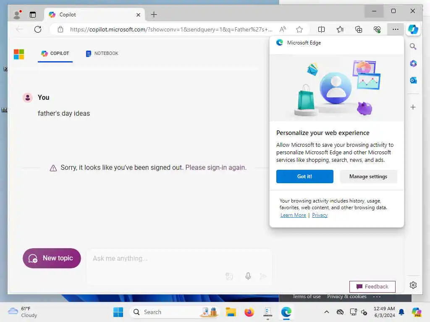The image size is (430, 322).
Task: Close the Copilot browser tab
Action: (138, 15)
